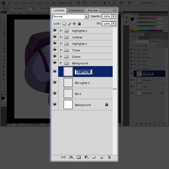The height and width of the screenshot is (169, 169).
Task: Enable the Show Transform Controls checkbox
Action: 39,8
